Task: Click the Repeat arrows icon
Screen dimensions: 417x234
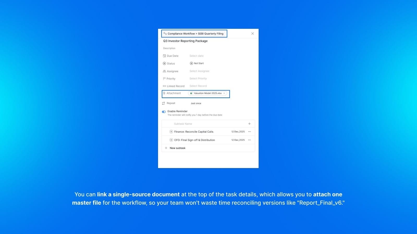Action: [163, 103]
